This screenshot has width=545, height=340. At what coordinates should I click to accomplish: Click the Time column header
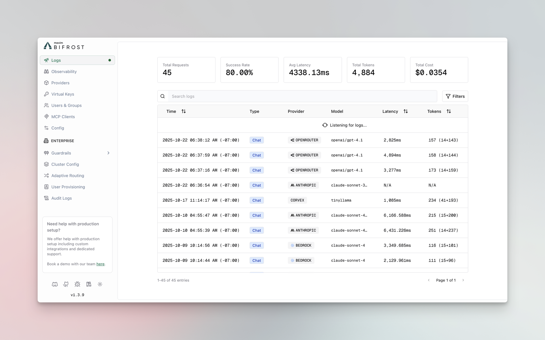[171, 111]
